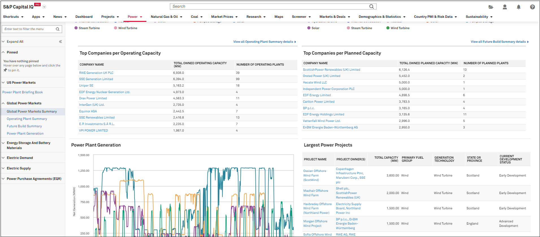The image size is (540, 237).
Task: Open the notifications bell
Action: click(519, 7)
